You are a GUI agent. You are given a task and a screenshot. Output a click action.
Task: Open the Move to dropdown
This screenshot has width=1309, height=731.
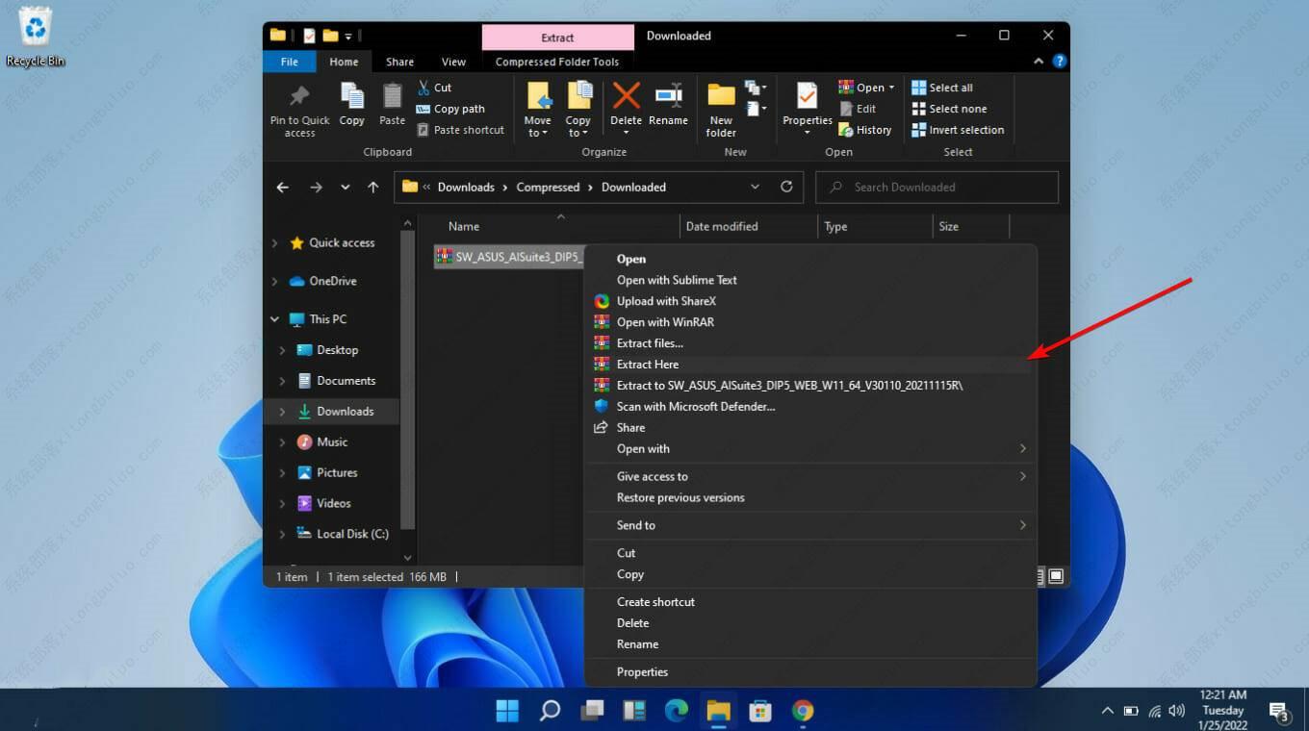coord(537,127)
